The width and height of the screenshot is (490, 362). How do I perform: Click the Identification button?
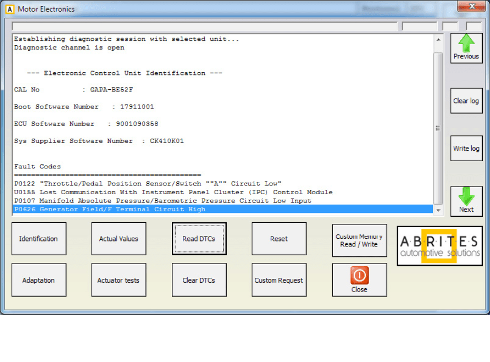38,239
